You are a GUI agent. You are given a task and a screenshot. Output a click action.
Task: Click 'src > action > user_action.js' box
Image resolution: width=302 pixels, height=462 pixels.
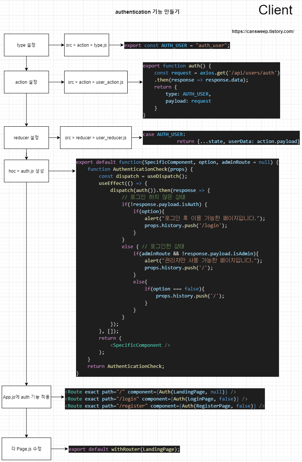[96, 82]
